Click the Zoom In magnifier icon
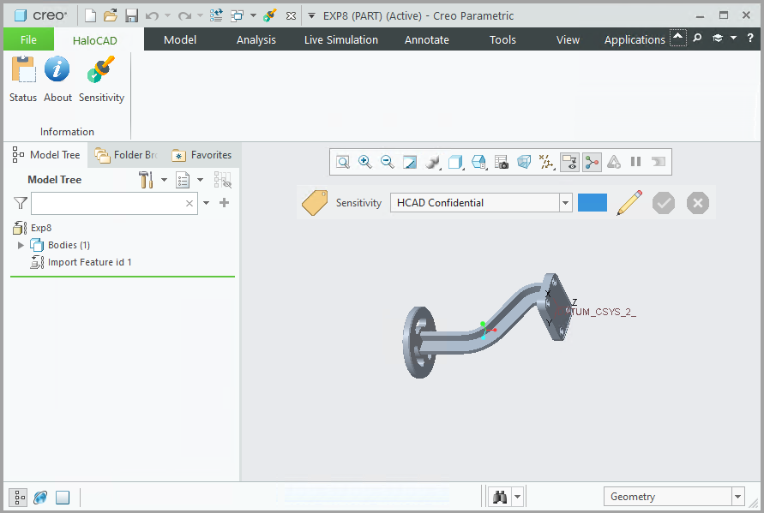Viewport: 764px width, 513px height. tap(365, 162)
